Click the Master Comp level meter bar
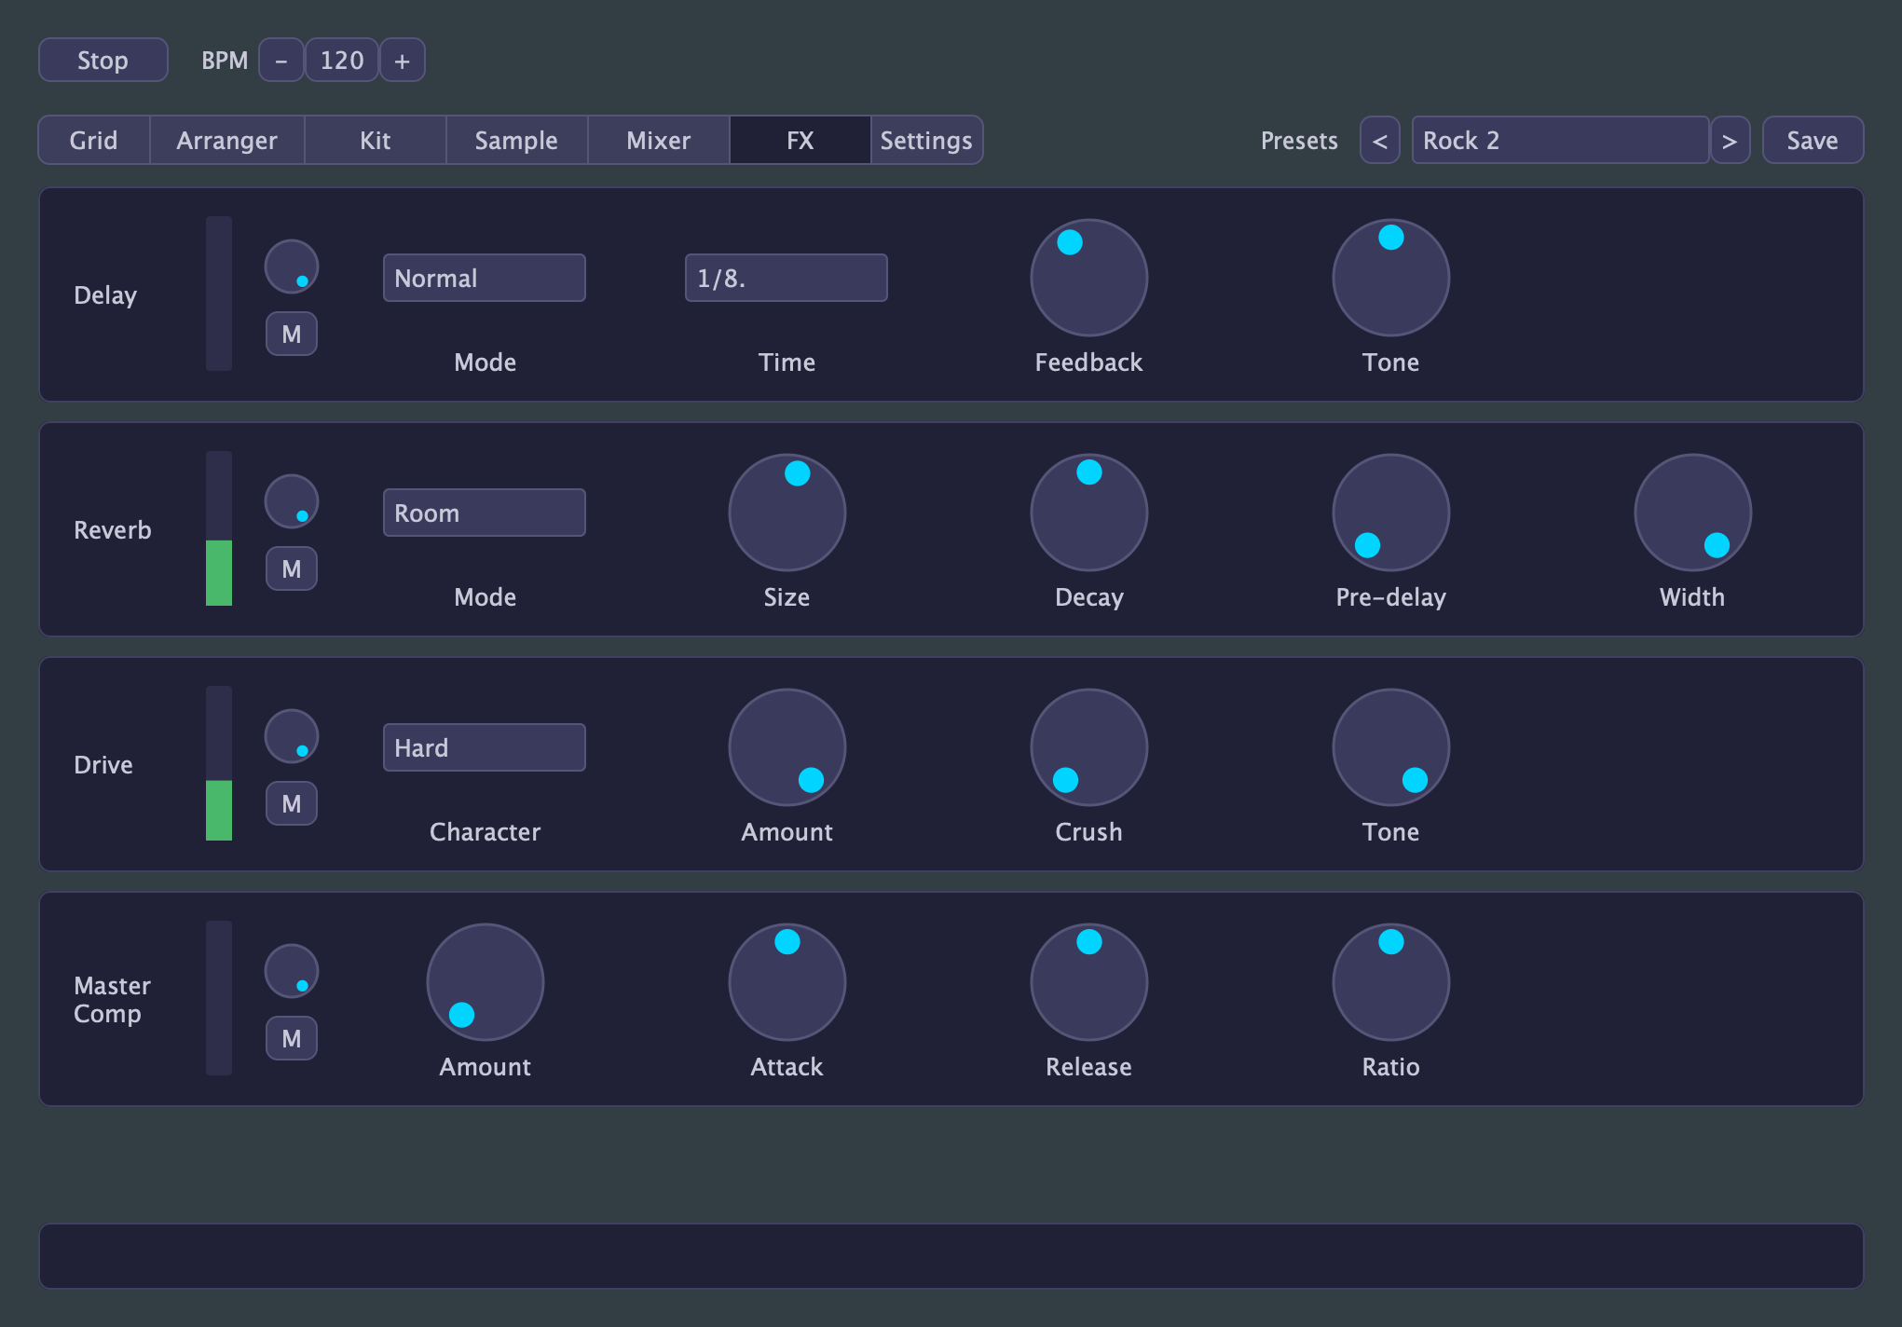The width and height of the screenshot is (1902, 1327). 219,998
